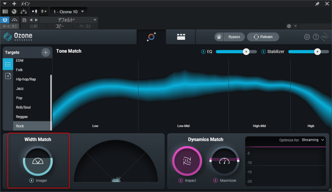Toggle the Maximizer power button
Viewport: 332px width, 192px height.
[215, 180]
